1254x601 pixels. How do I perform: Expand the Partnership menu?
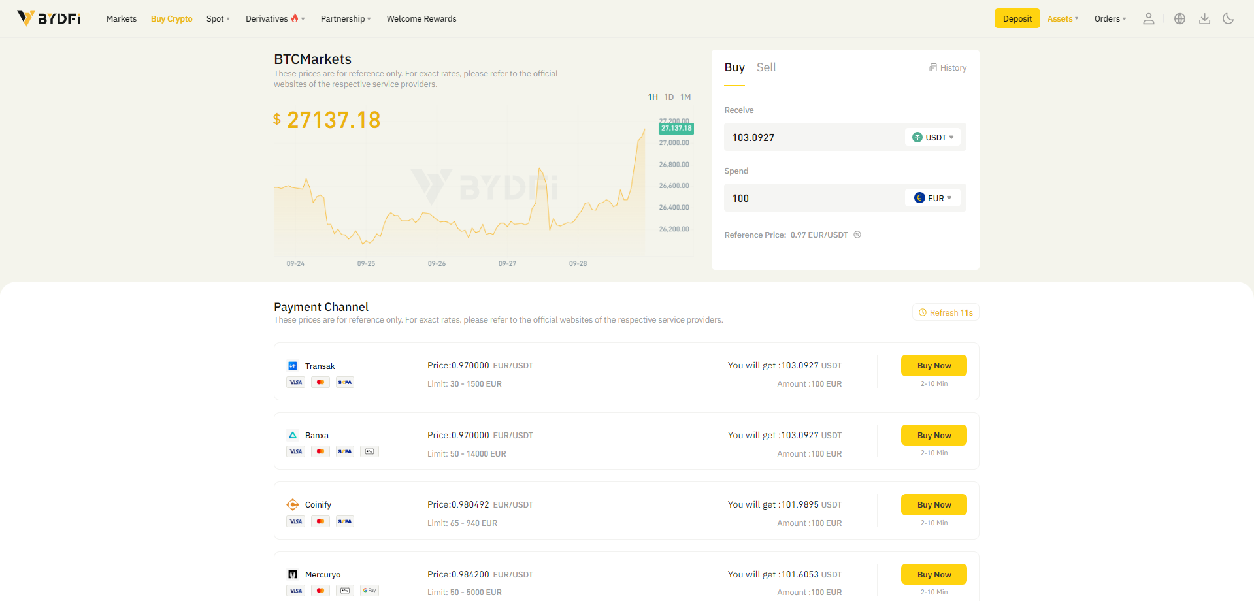(x=346, y=19)
